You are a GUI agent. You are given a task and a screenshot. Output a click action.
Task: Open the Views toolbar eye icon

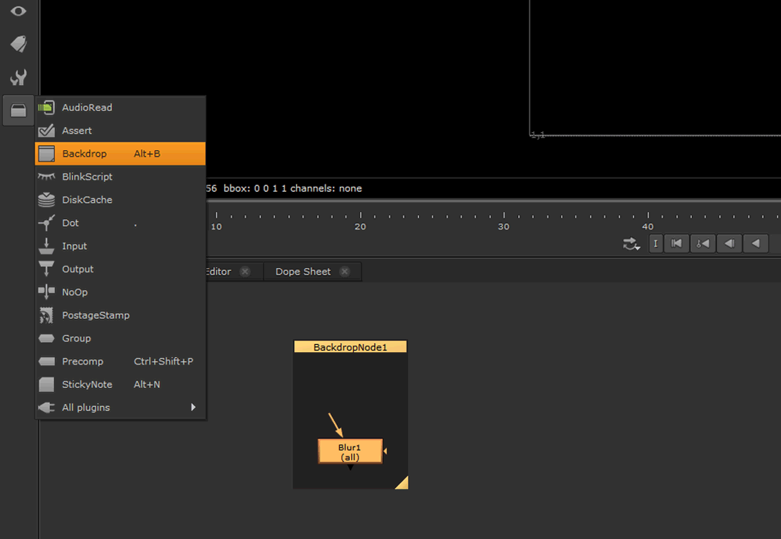point(19,11)
